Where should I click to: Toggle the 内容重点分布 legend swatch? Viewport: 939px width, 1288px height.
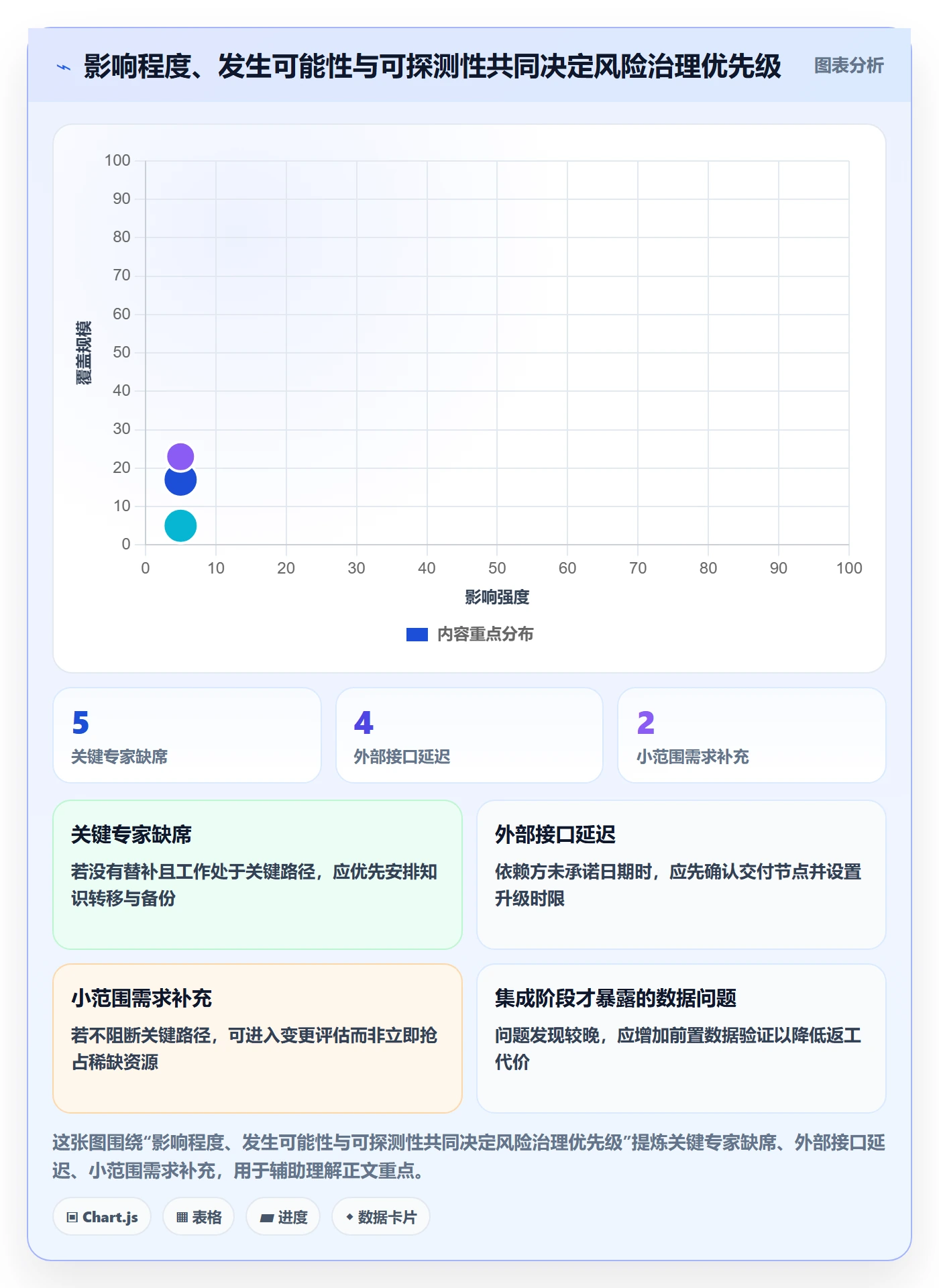click(417, 635)
